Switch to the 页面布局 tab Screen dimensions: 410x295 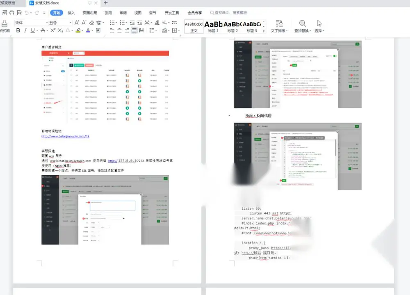pos(90,13)
